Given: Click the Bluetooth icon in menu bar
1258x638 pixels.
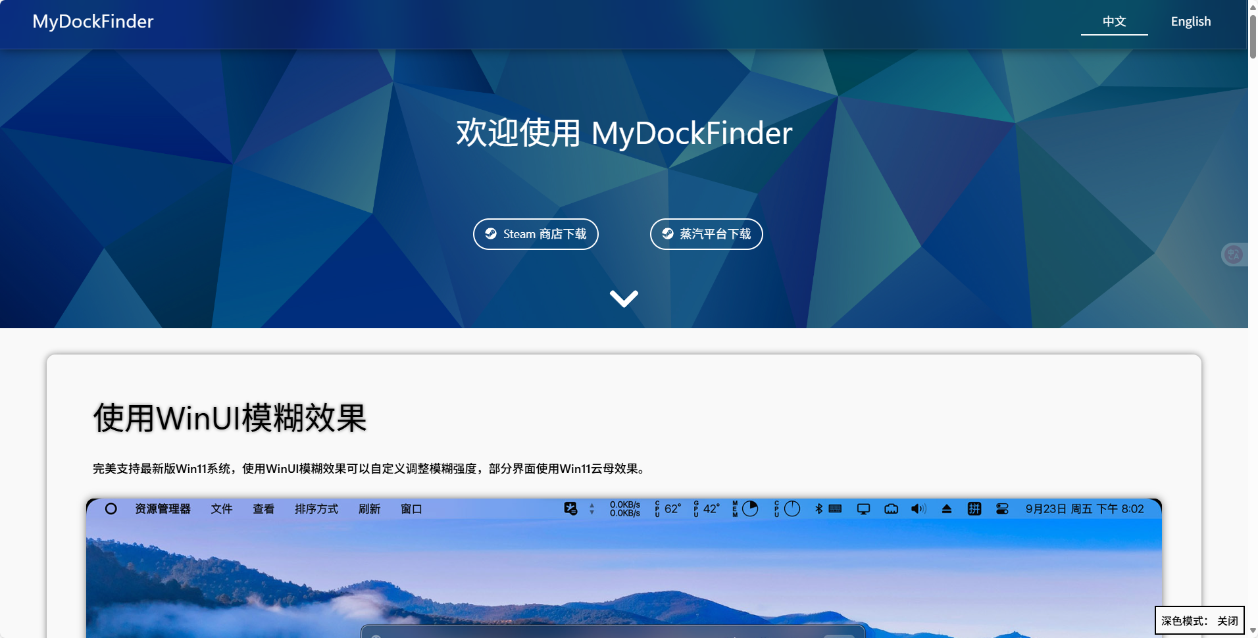Looking at the screenshot, I should (x=819, y=508).
